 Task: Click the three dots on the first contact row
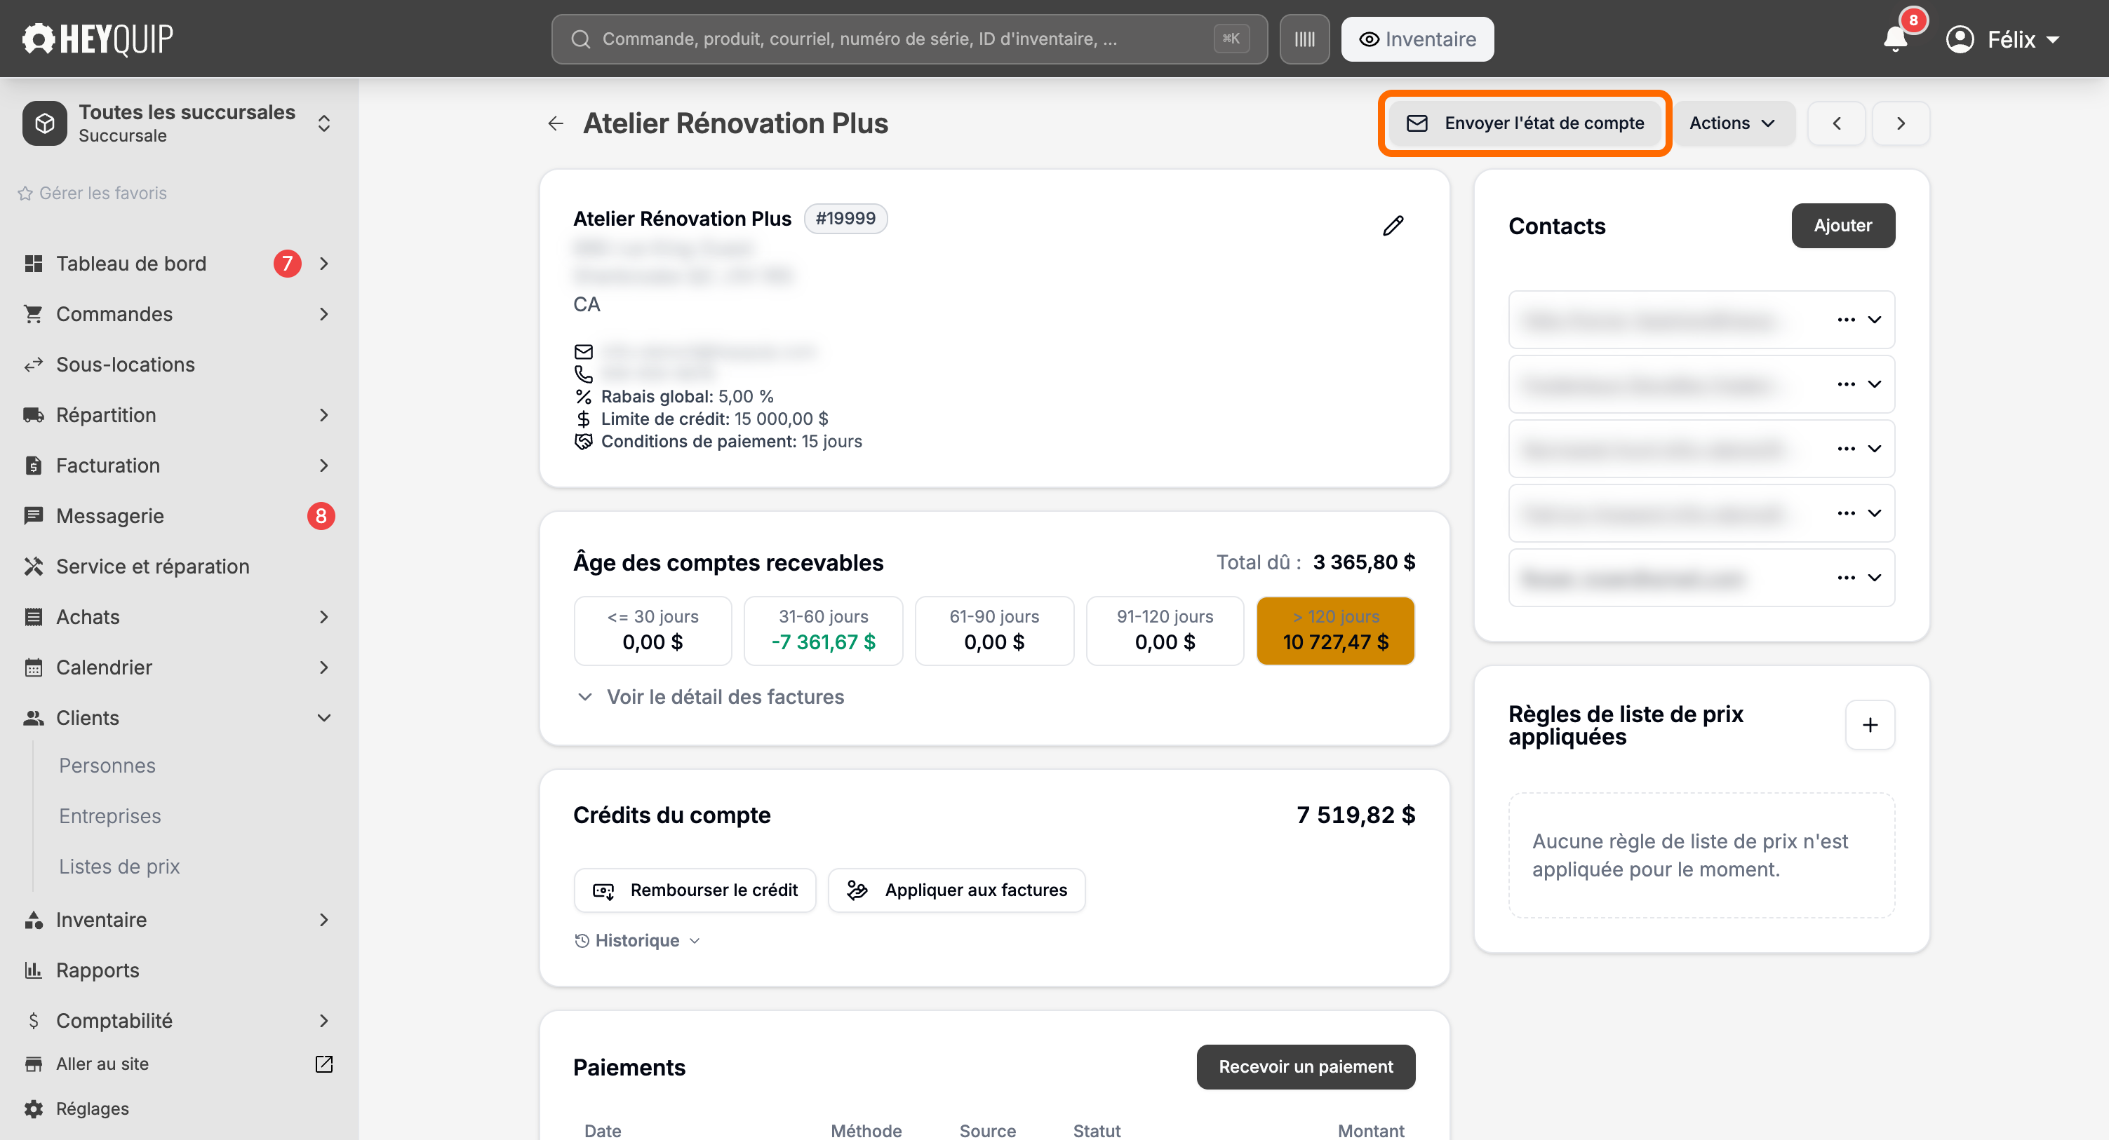1845,320
